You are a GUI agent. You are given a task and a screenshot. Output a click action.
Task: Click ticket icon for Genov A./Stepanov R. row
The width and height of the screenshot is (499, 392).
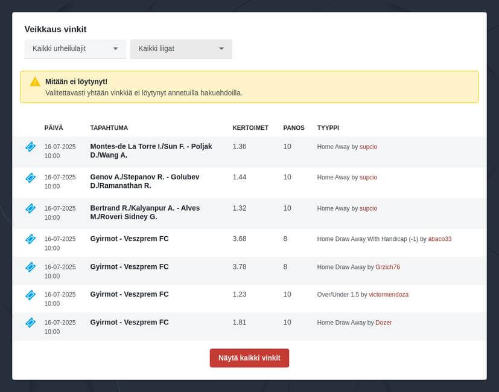31,178
